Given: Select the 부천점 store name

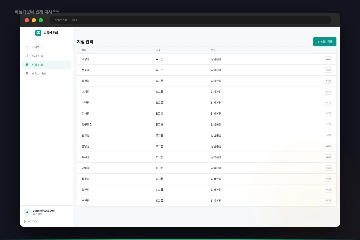Looking at the screenshot, I should (85, 200).
